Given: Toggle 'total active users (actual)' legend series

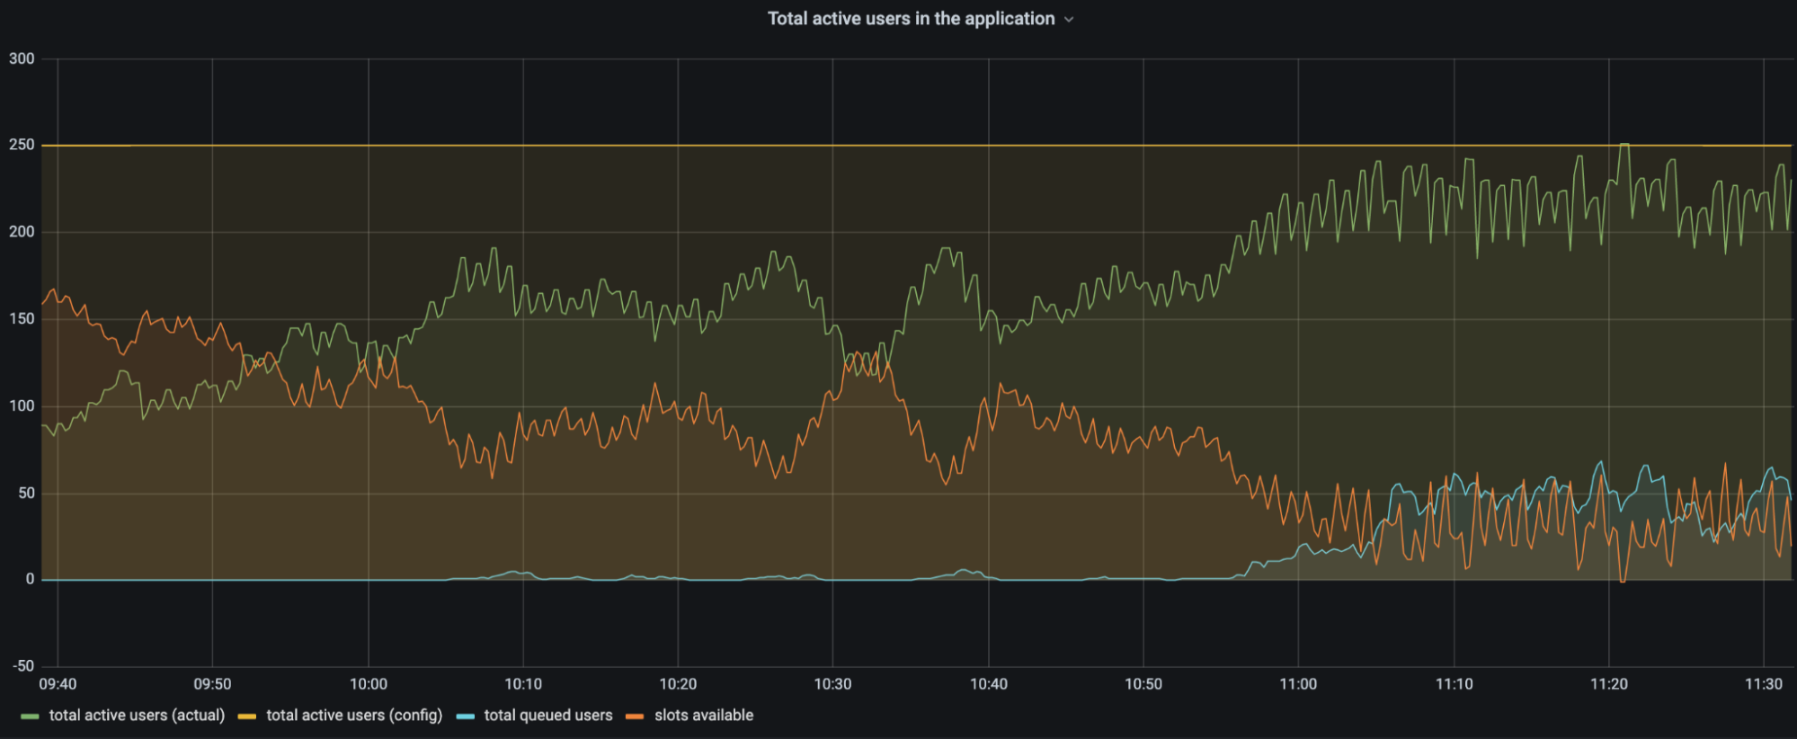Looking at the screenshot, I should 137,716.
